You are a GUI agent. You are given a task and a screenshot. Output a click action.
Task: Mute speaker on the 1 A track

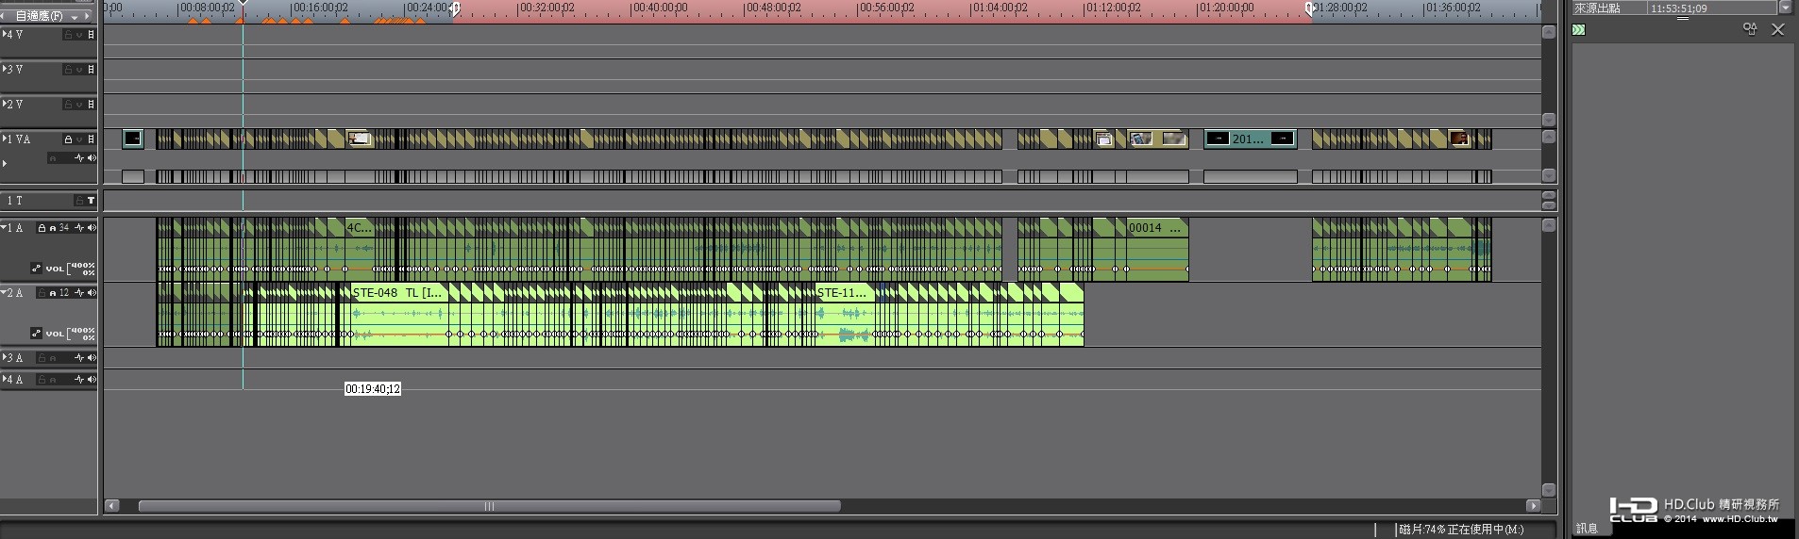[92, 228]
